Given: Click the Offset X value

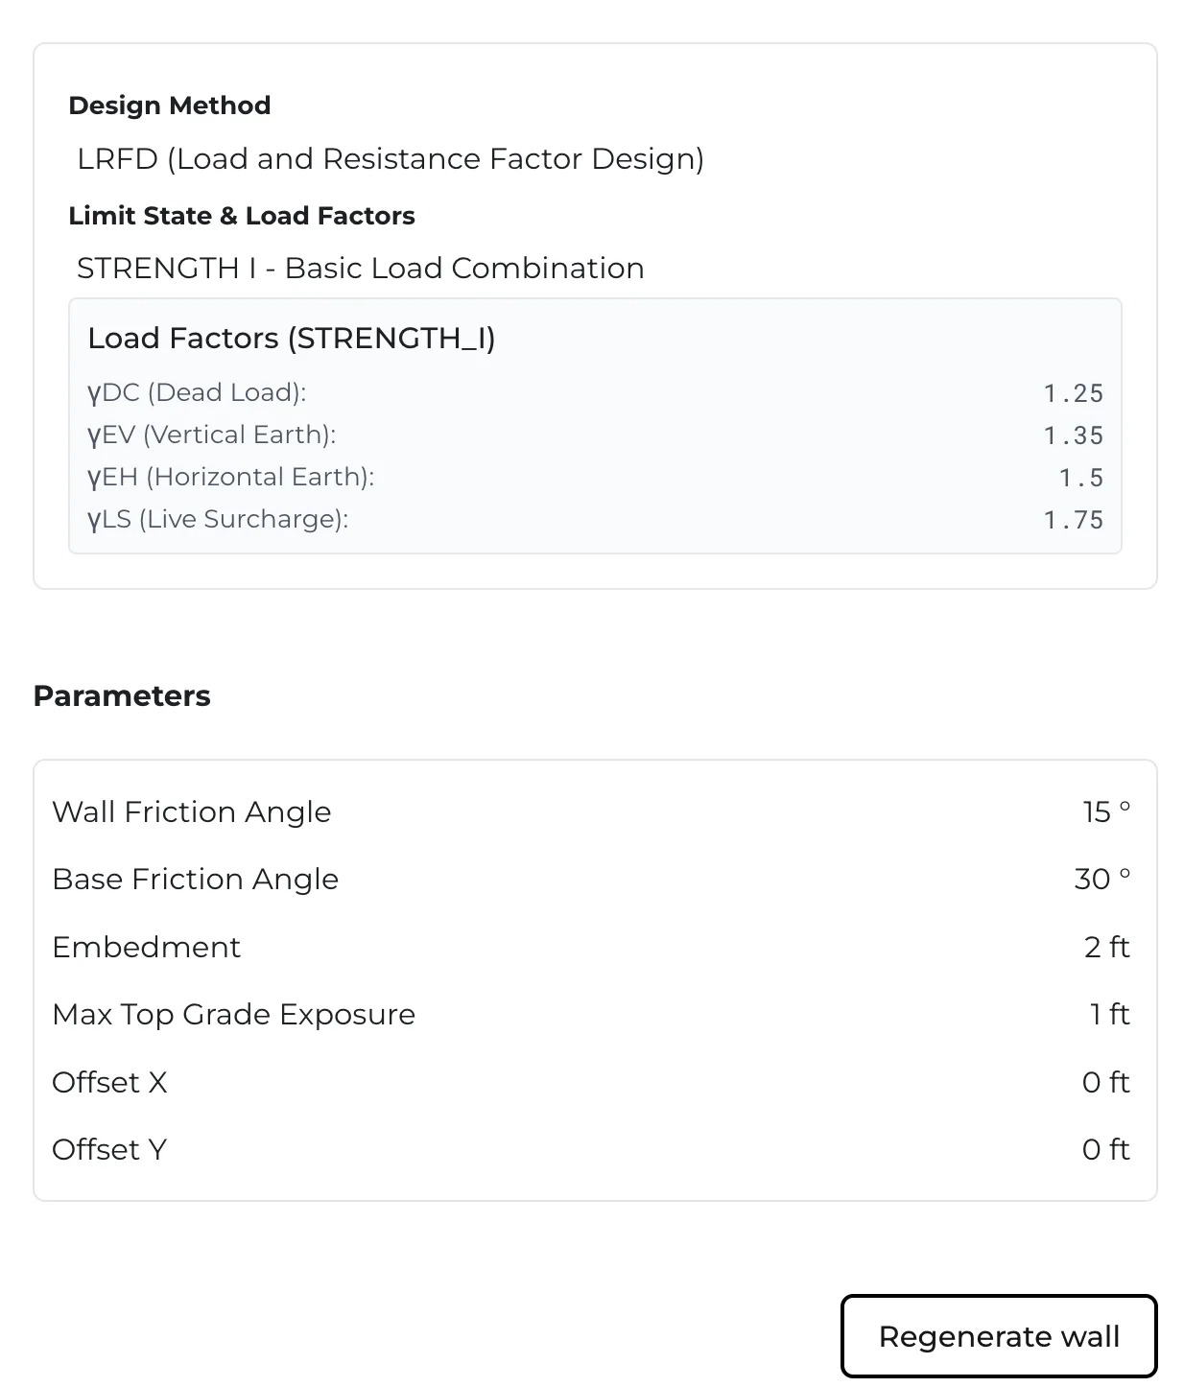Looking at the screenshot, I should click(1106, 1083).
